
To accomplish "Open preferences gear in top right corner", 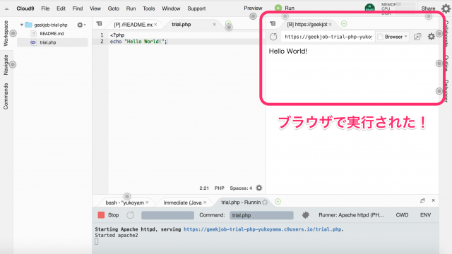I will coord(446,8).
